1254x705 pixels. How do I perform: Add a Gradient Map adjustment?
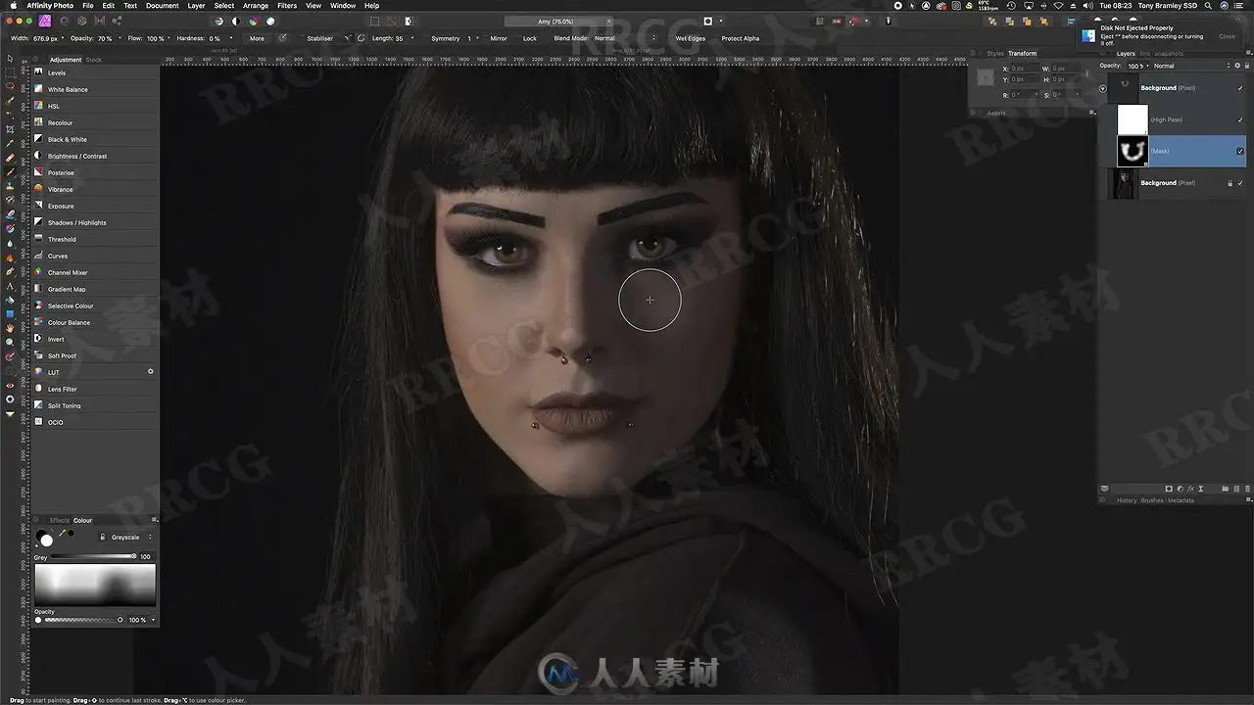pyautogui.click(x=95, y=289)
